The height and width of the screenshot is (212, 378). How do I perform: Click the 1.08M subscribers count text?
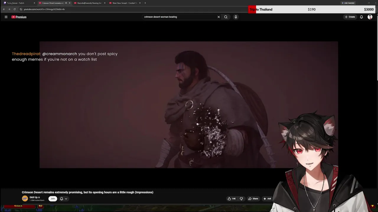click(x=37, y=201)
